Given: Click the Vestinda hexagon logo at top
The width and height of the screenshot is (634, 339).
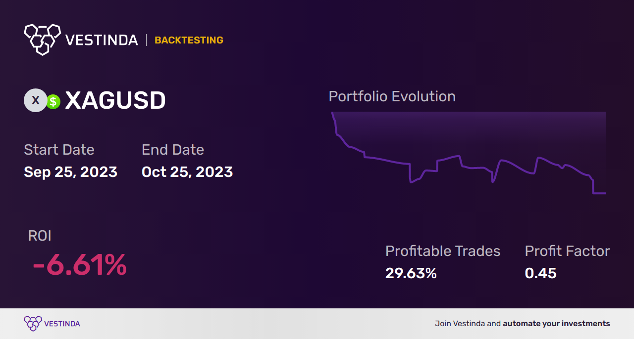Looking at the screenshot, I should [42, 39].
